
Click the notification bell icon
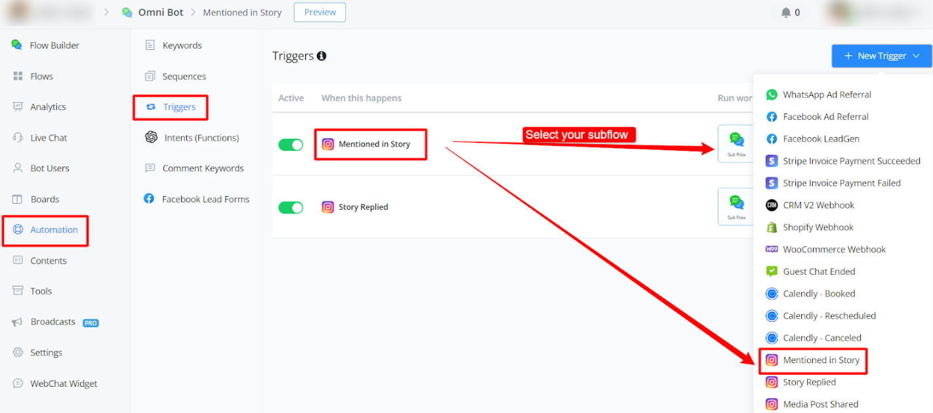[x=785, y=12]
